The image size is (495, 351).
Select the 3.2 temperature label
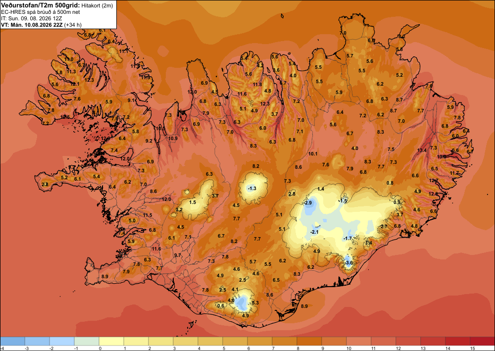click(x=179, y=209)
